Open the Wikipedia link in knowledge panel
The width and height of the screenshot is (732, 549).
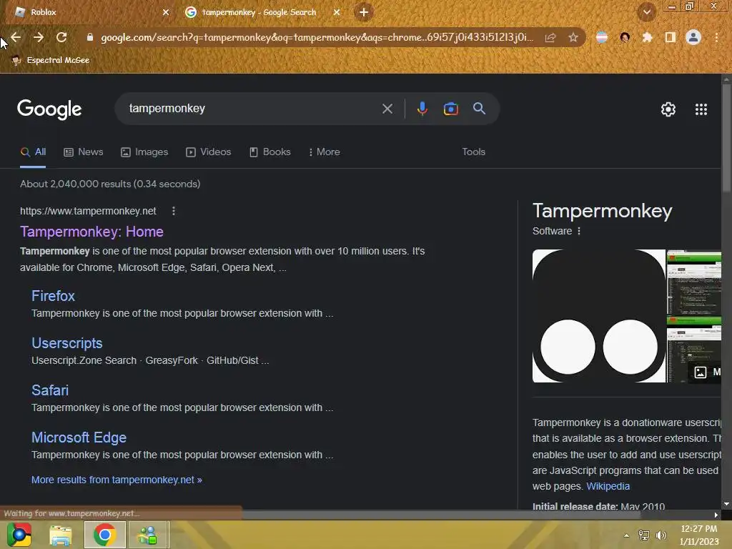click(x=608, y=486)
